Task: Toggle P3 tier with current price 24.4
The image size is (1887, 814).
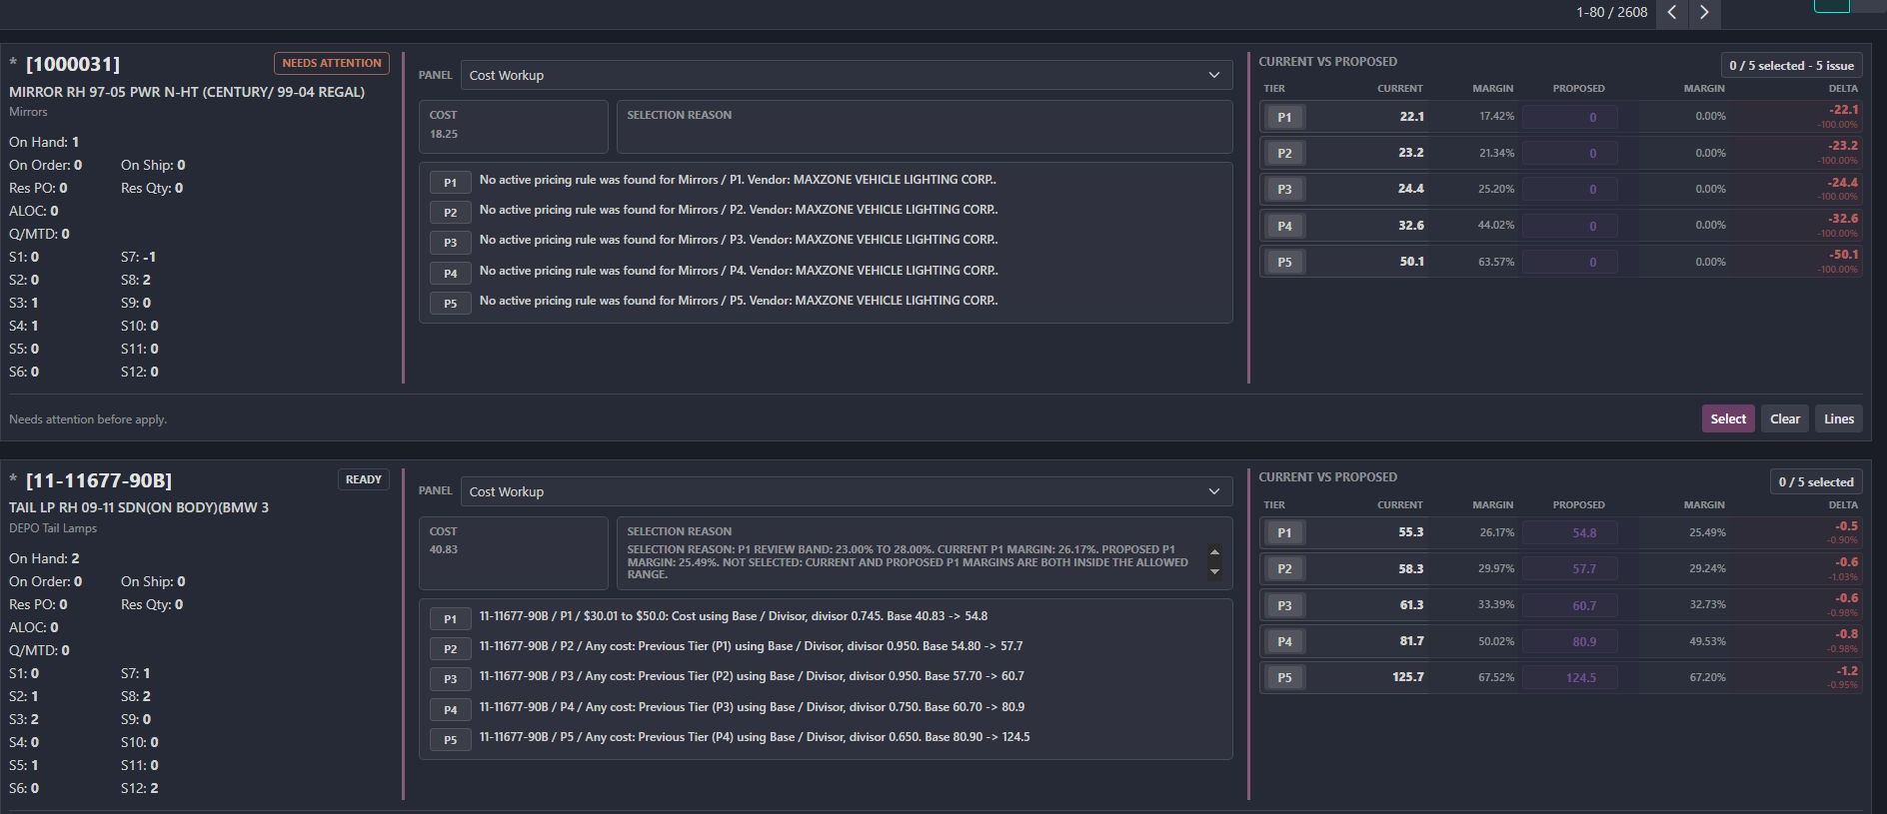Action: pyautogui.click(x=1284, y=189)
